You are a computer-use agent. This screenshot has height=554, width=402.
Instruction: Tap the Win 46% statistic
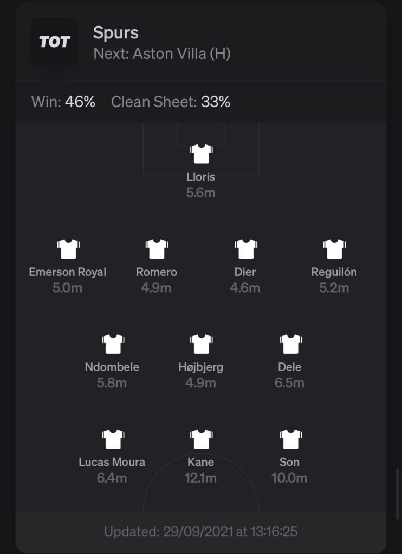[x=63, y=102]
